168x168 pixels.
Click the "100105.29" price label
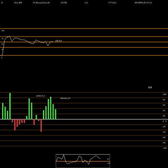pyautogui.click(x=65, y=98)
